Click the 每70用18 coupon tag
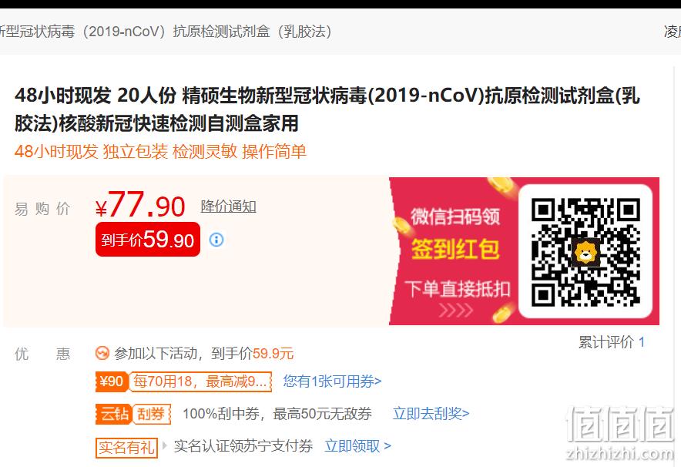Image resolution: width=681 pixels, height=467 pixels. pos(200,382)
